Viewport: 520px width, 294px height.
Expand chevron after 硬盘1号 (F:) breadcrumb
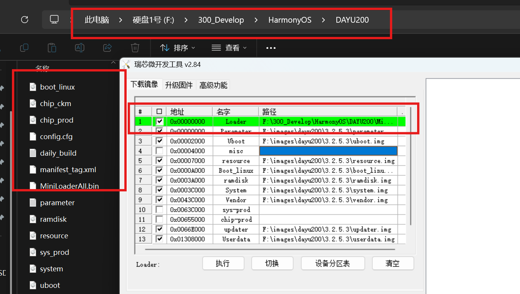[x=186, y=20]
